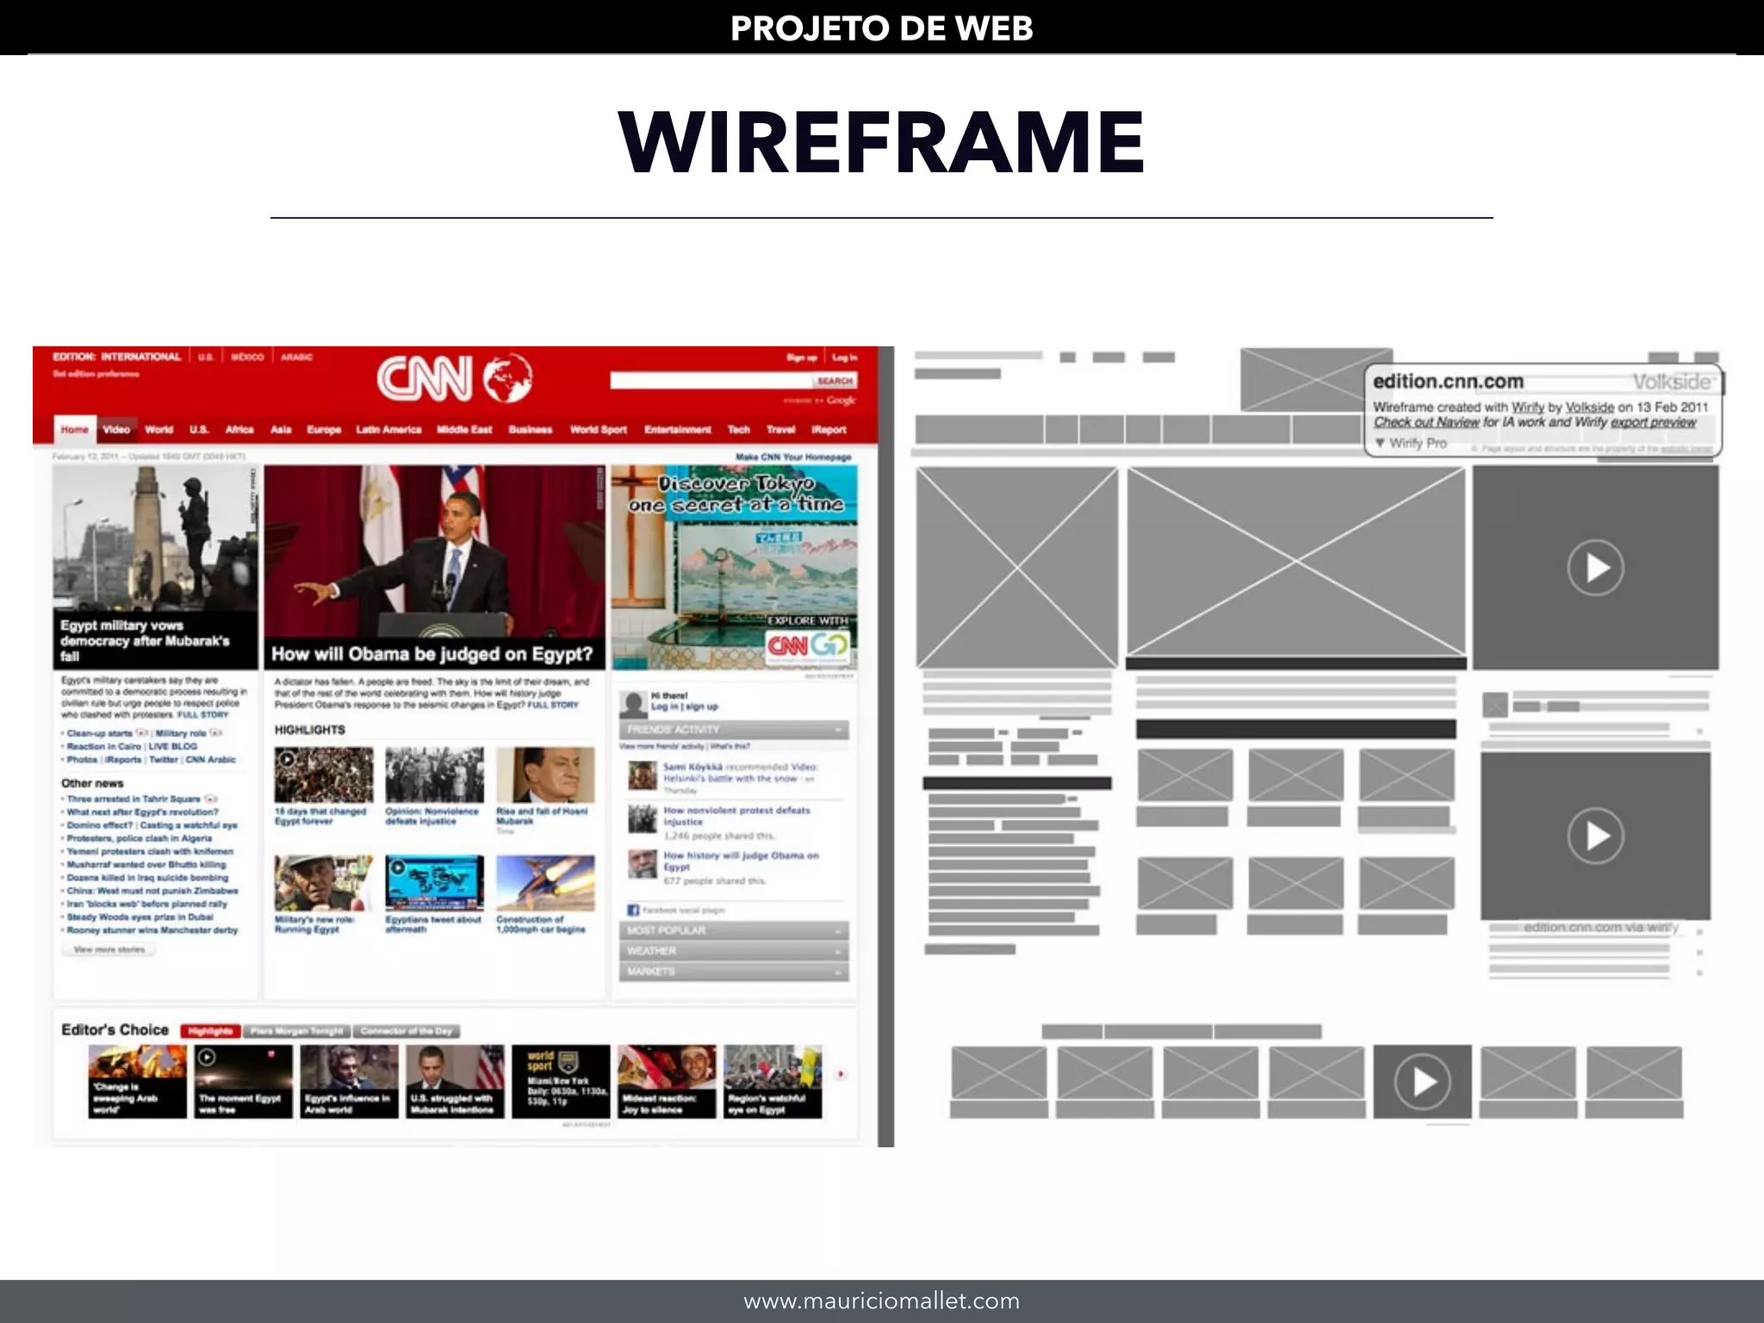The height and width of the screenshot is (1323, 1764).
Task: Open the 'The moment Egypt was free' thumbnail
Action: pos(243,1082)
